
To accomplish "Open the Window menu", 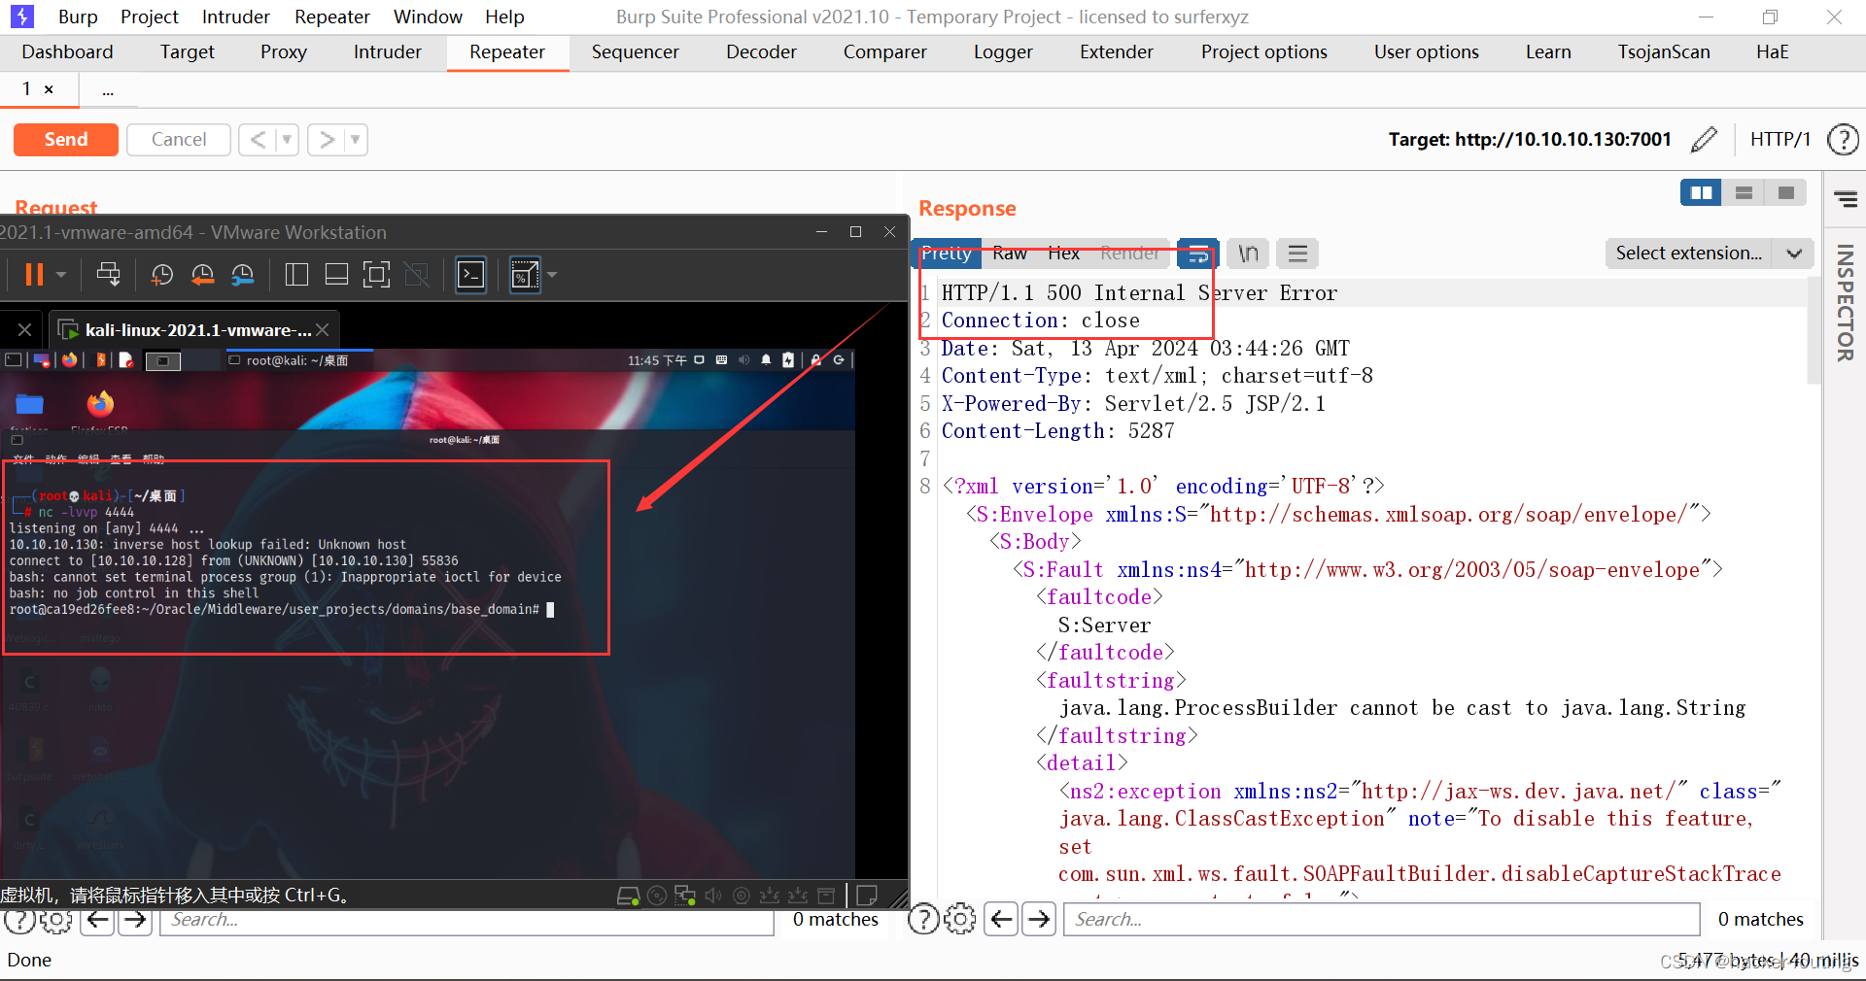I will pyautogui.click(x=428, y=17).
